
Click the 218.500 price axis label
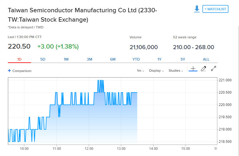tap(225, 142)
